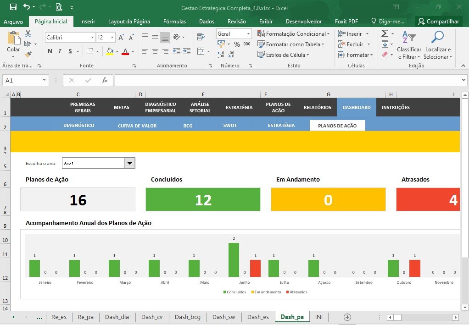Image resolution: width=469 pixels, height=325 pixels.
Task: Switch to the Fórmulas ribbon tab
Action: tap(174, 22)
